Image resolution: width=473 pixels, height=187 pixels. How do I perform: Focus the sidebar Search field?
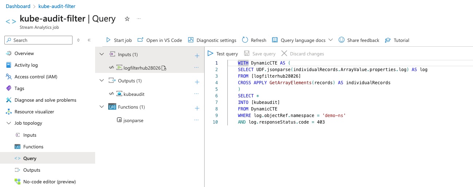click(x=38, y=40)
